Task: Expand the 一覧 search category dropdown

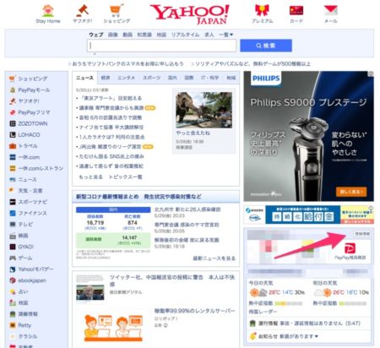Action: coord(226,35)
